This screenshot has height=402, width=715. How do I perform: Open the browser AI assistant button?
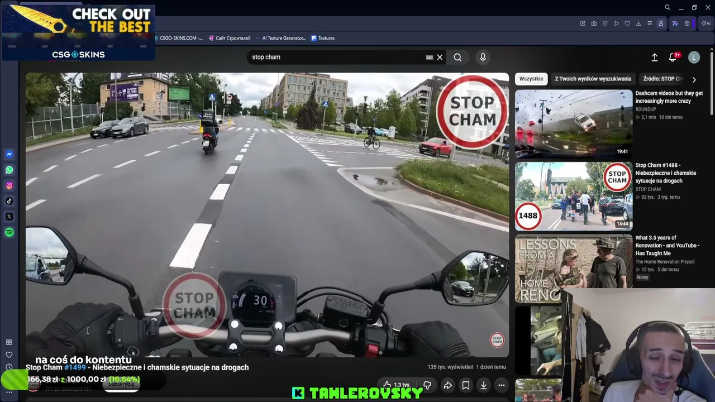pyautogui.click(x=706, y=23)
